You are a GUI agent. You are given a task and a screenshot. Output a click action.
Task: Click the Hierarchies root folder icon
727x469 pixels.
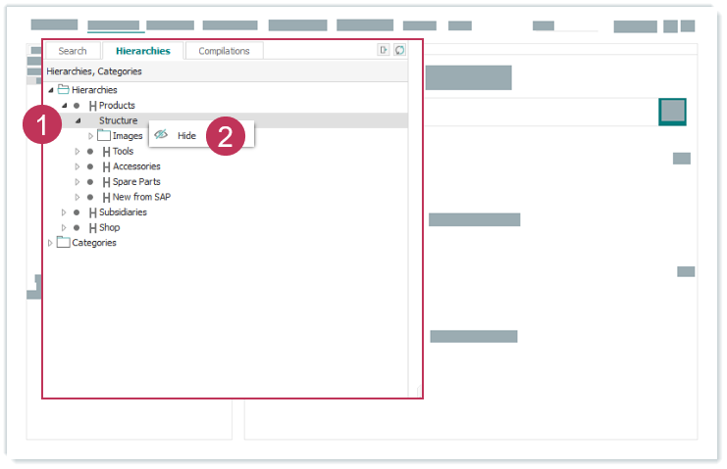[63, 90]
